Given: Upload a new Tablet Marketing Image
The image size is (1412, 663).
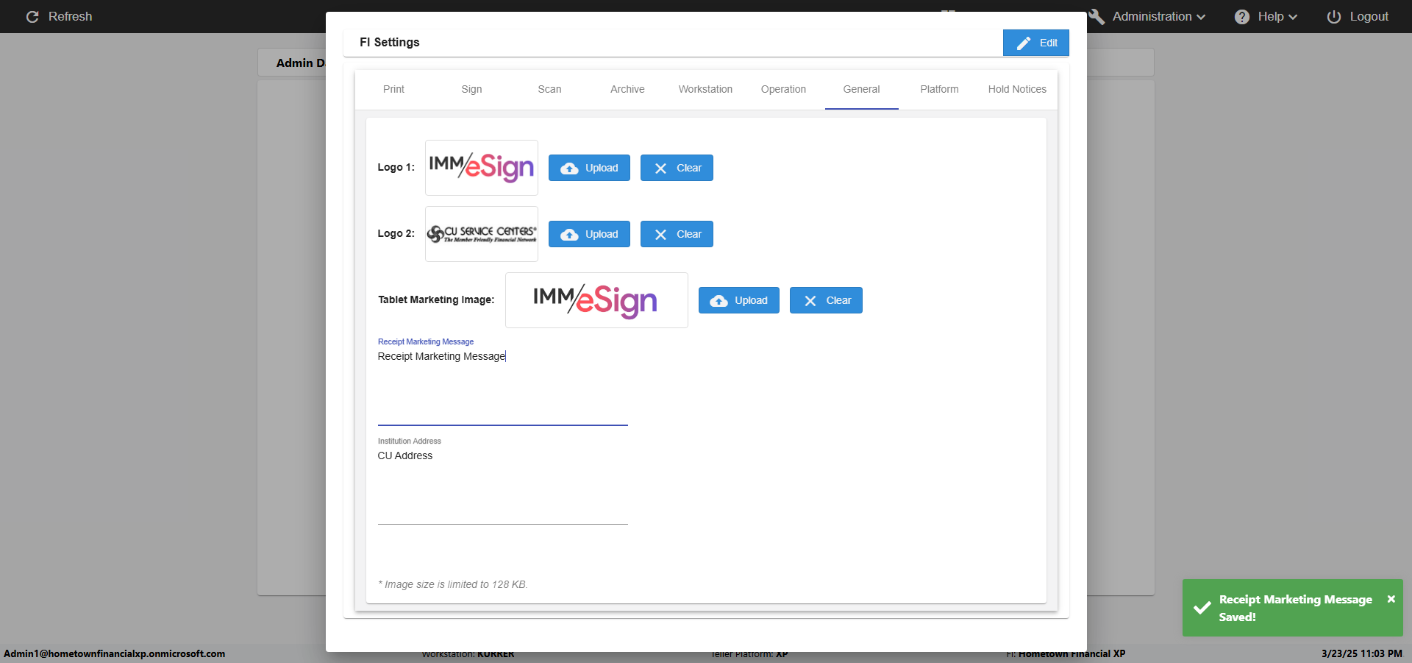Looking at the screenshot, I should tap(739, 300).
